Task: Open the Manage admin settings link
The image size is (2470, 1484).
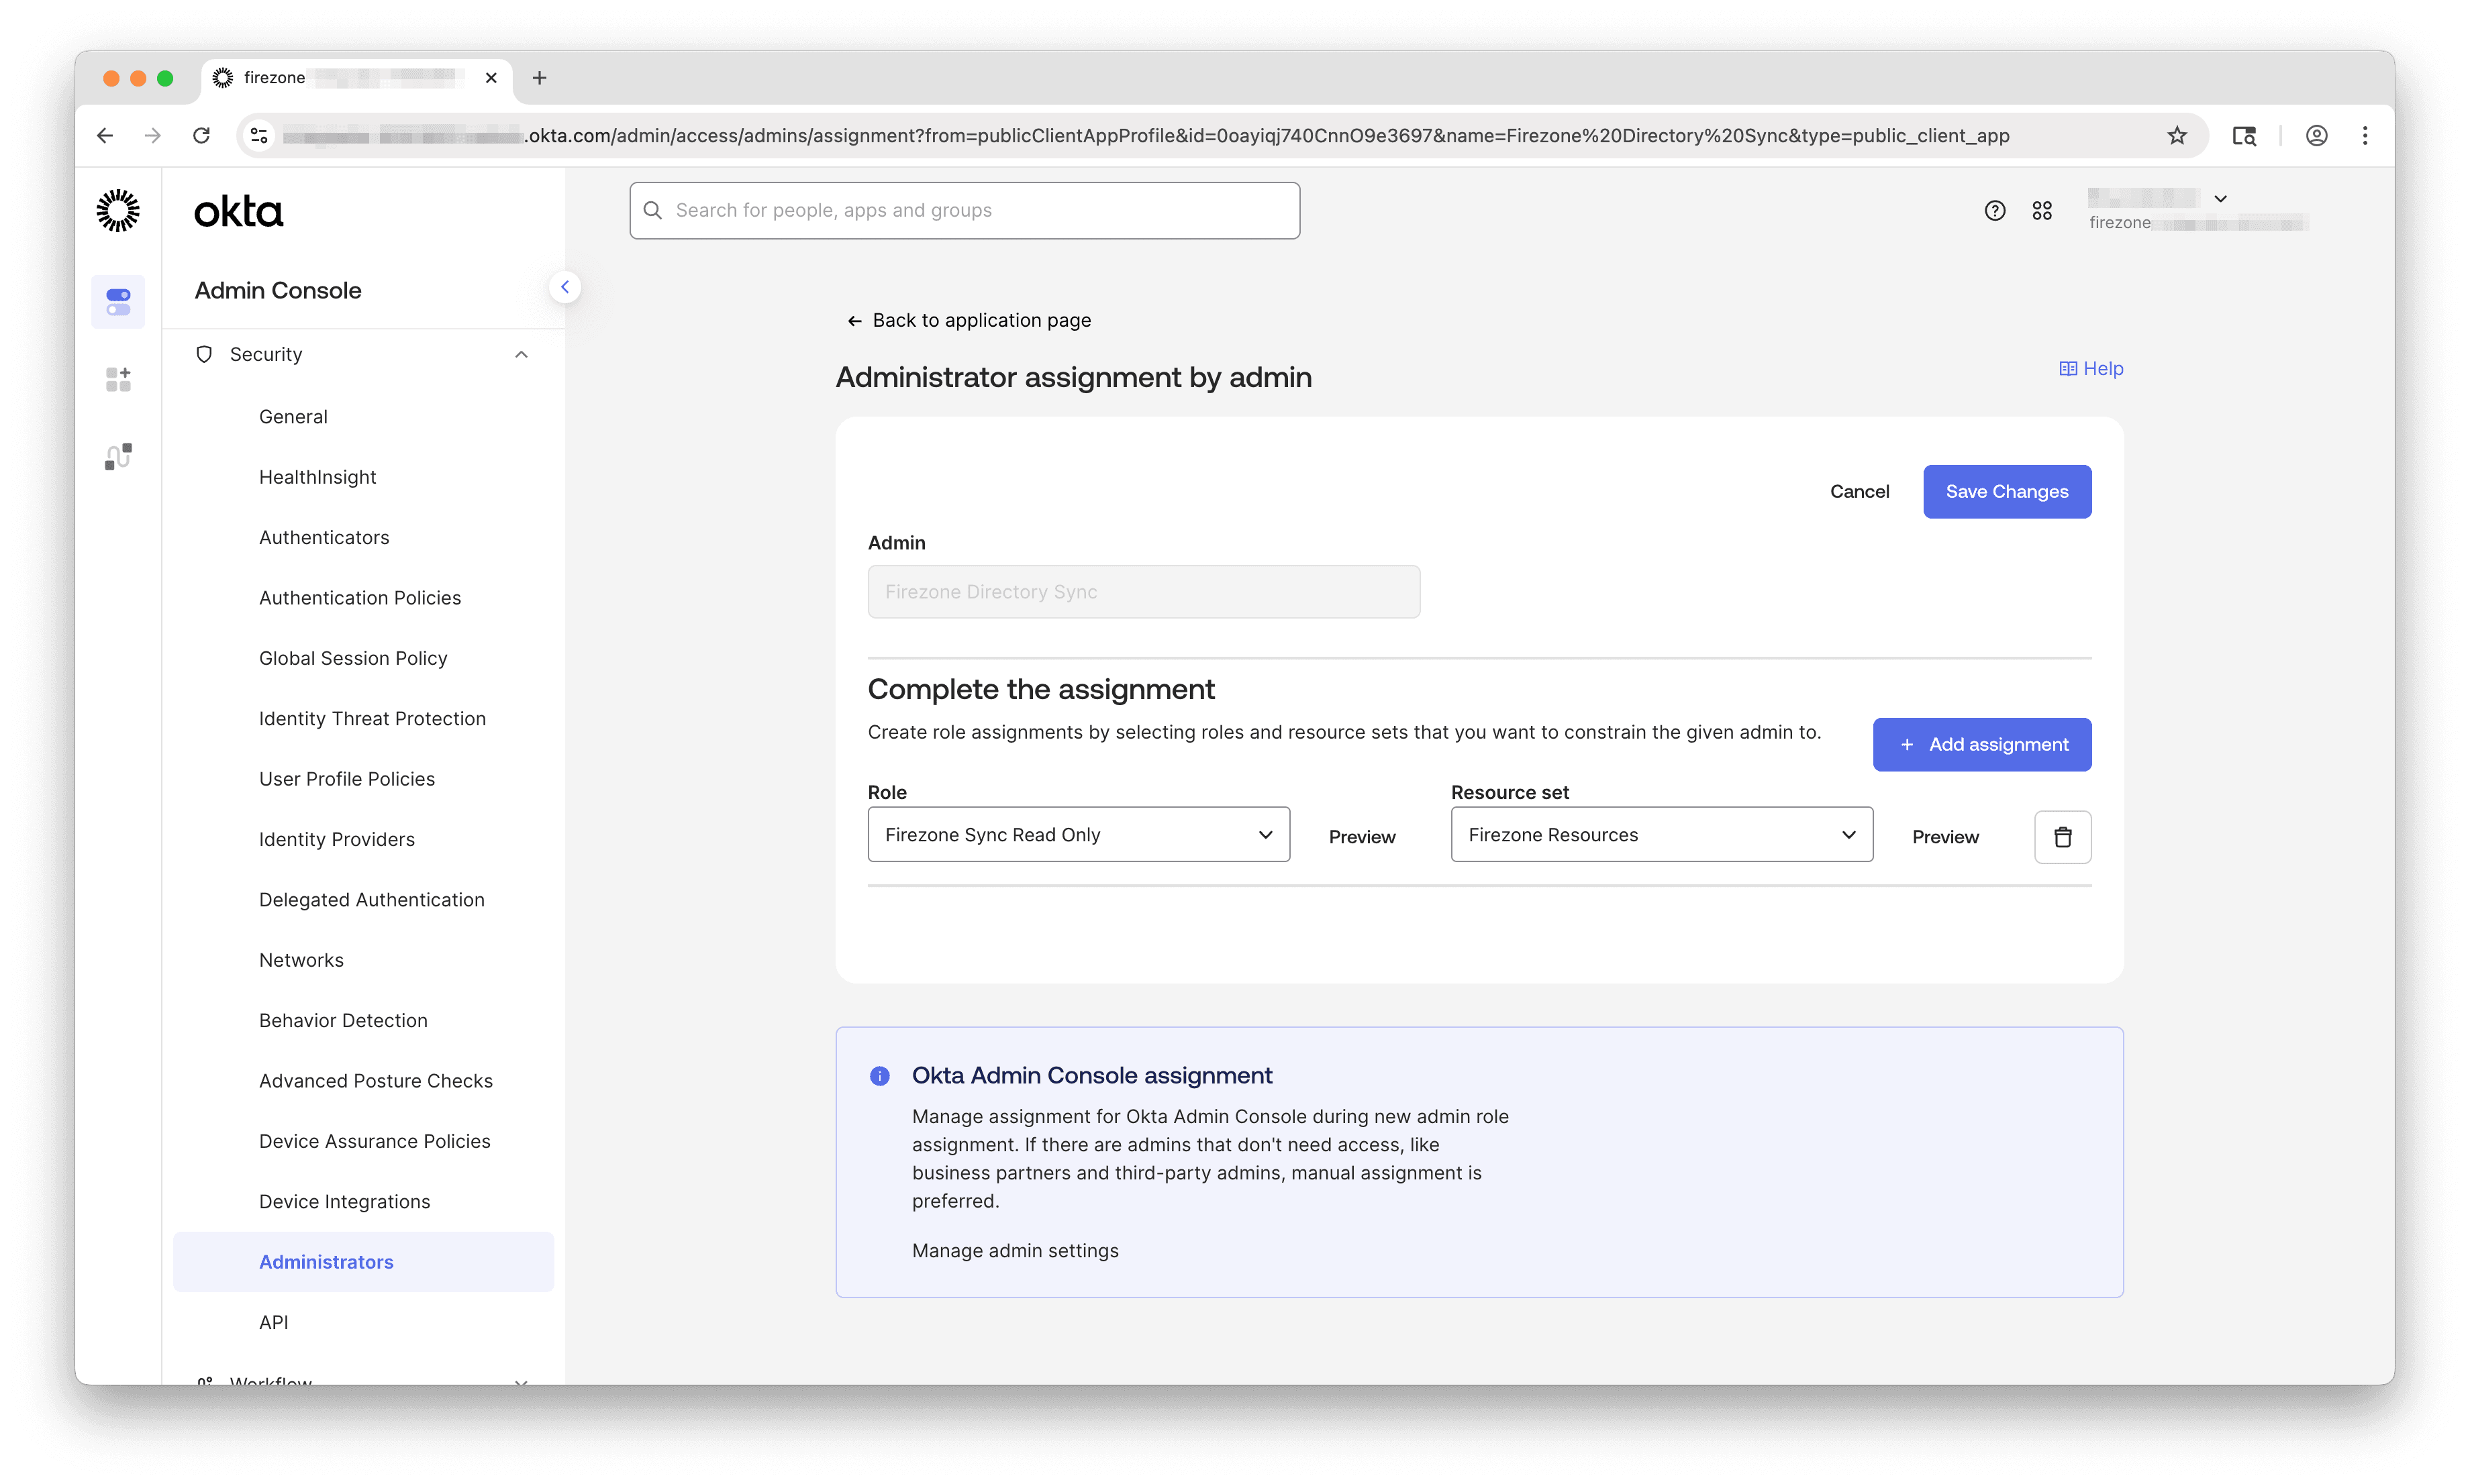Action: pos(1016,1250)
